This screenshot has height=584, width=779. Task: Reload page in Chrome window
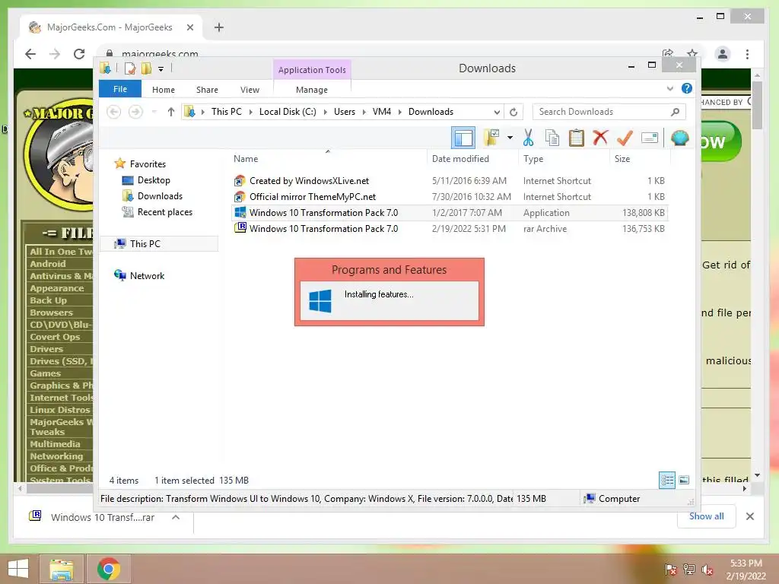coord(79,54)
